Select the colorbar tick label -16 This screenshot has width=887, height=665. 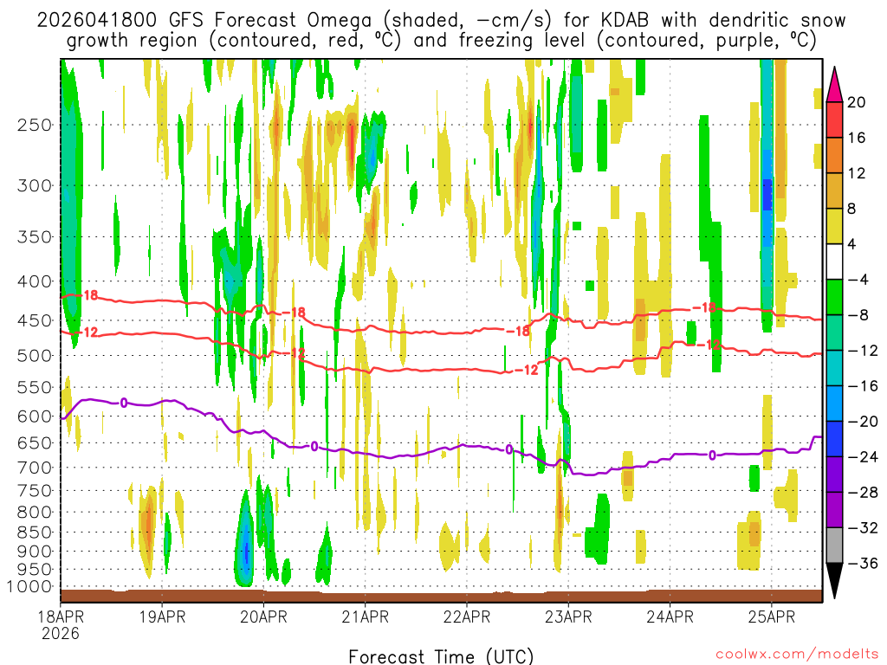pyautogui.click(x=863, y=386)
